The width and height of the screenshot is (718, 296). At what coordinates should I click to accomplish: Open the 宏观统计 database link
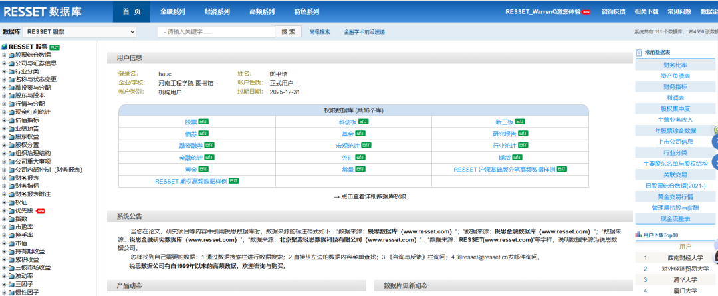[348, 146]
